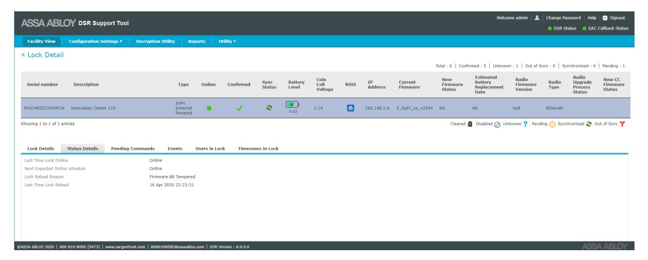Open the Facility View menu
The height and width of the screenshot is (260, 648).
click(x=41, y=41)
